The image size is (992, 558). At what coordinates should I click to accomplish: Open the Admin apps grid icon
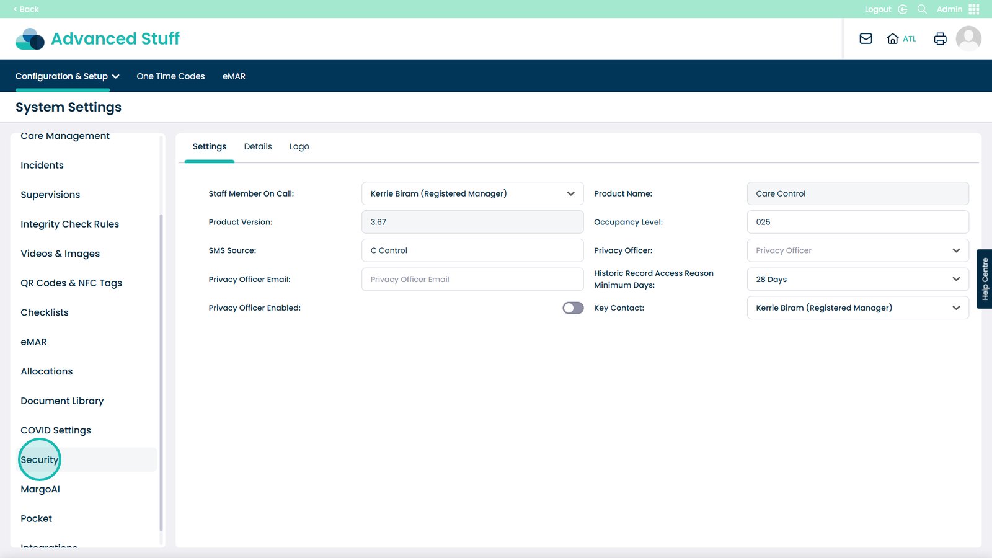coord(973,9)
